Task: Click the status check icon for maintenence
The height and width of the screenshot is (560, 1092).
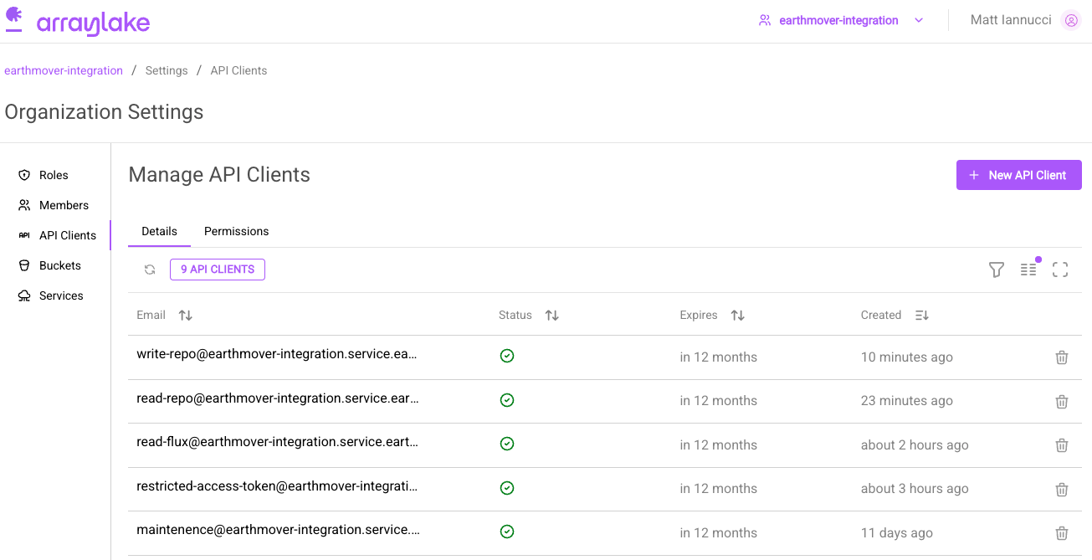Action: [506, 532]
